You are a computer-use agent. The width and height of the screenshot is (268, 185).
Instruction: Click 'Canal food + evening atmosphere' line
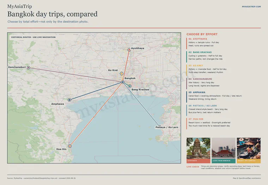[x=215, y=96]
